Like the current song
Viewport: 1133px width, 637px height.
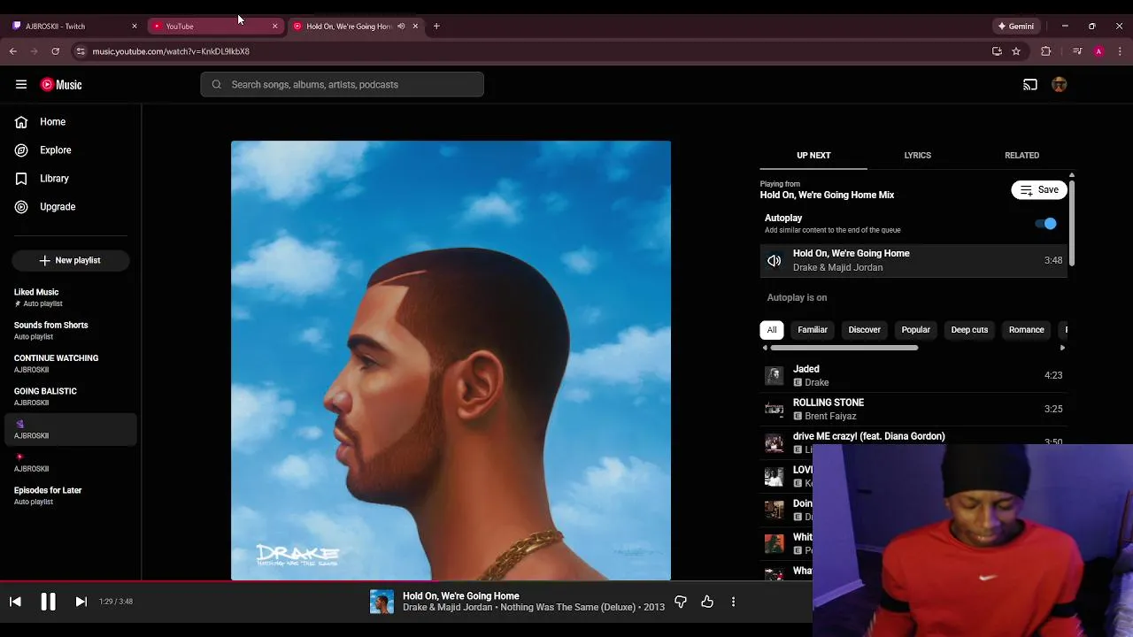707,602
